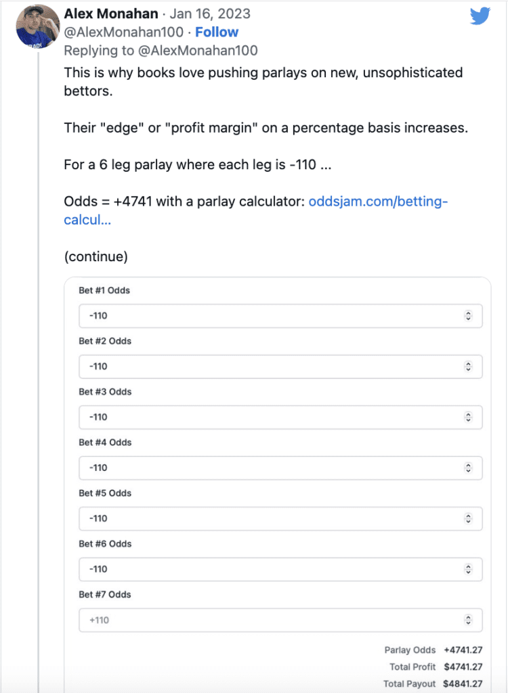Adjust the Bet #3 Odds stepper arrows
Image resolution: width=508 pixels, height=693 pixels.
[x=468, y=417]
